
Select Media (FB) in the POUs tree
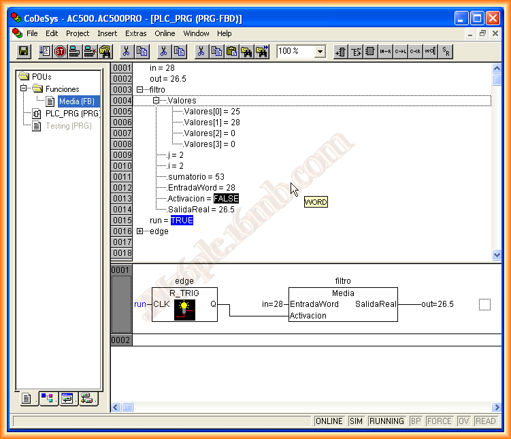pos(76,101)
